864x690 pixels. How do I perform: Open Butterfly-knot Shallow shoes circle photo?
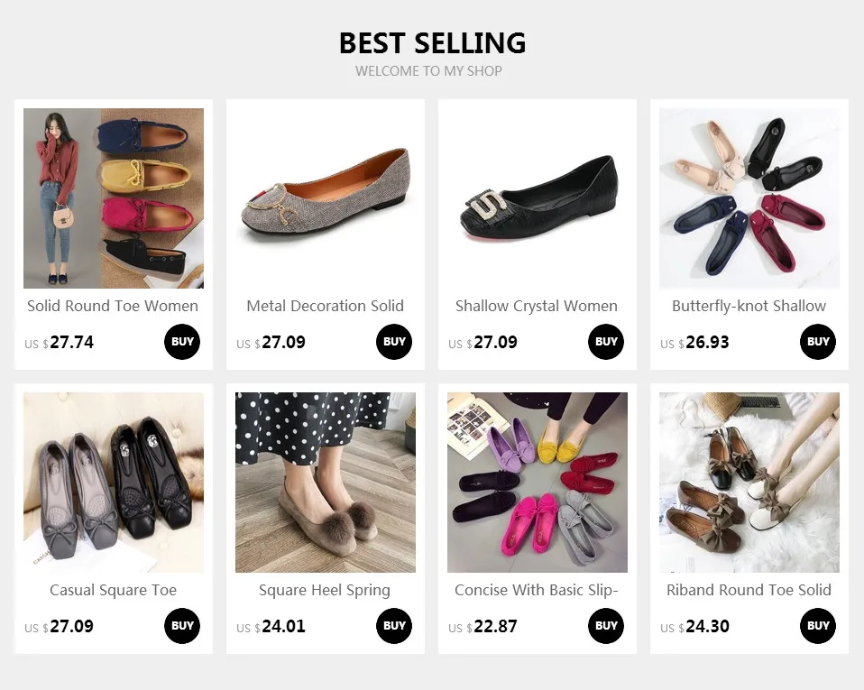coord(749,198)
